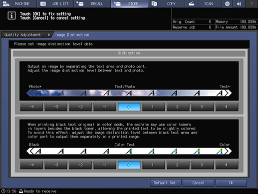Set Color Text distinction level to -3

tap(56, 165)
